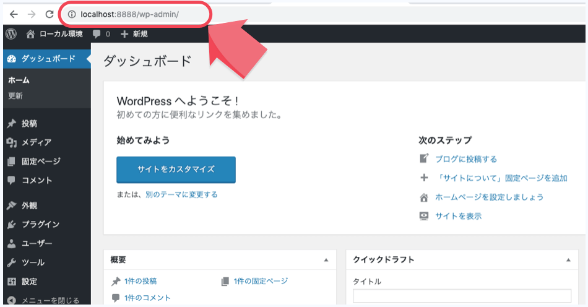The height and width of the screenshot is (307, 588).
Task: Click the speech bubble icon for コメント
Action: (11, 180)
